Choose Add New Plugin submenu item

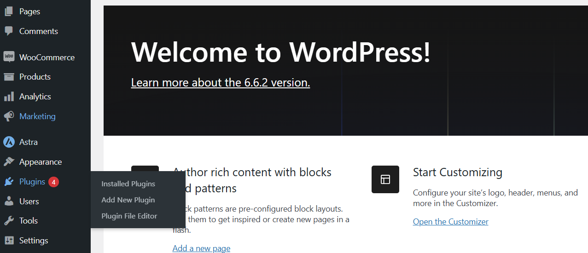(x=128, y=200)
